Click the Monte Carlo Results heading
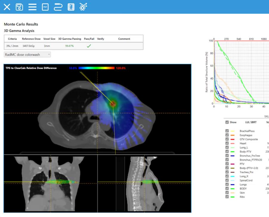 click(x=21, y=24)
